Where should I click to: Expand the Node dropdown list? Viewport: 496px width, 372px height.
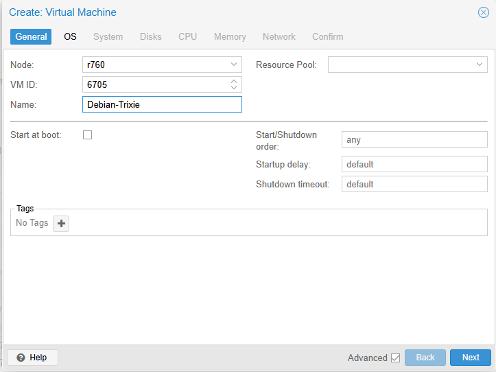[x=234, y=65]
